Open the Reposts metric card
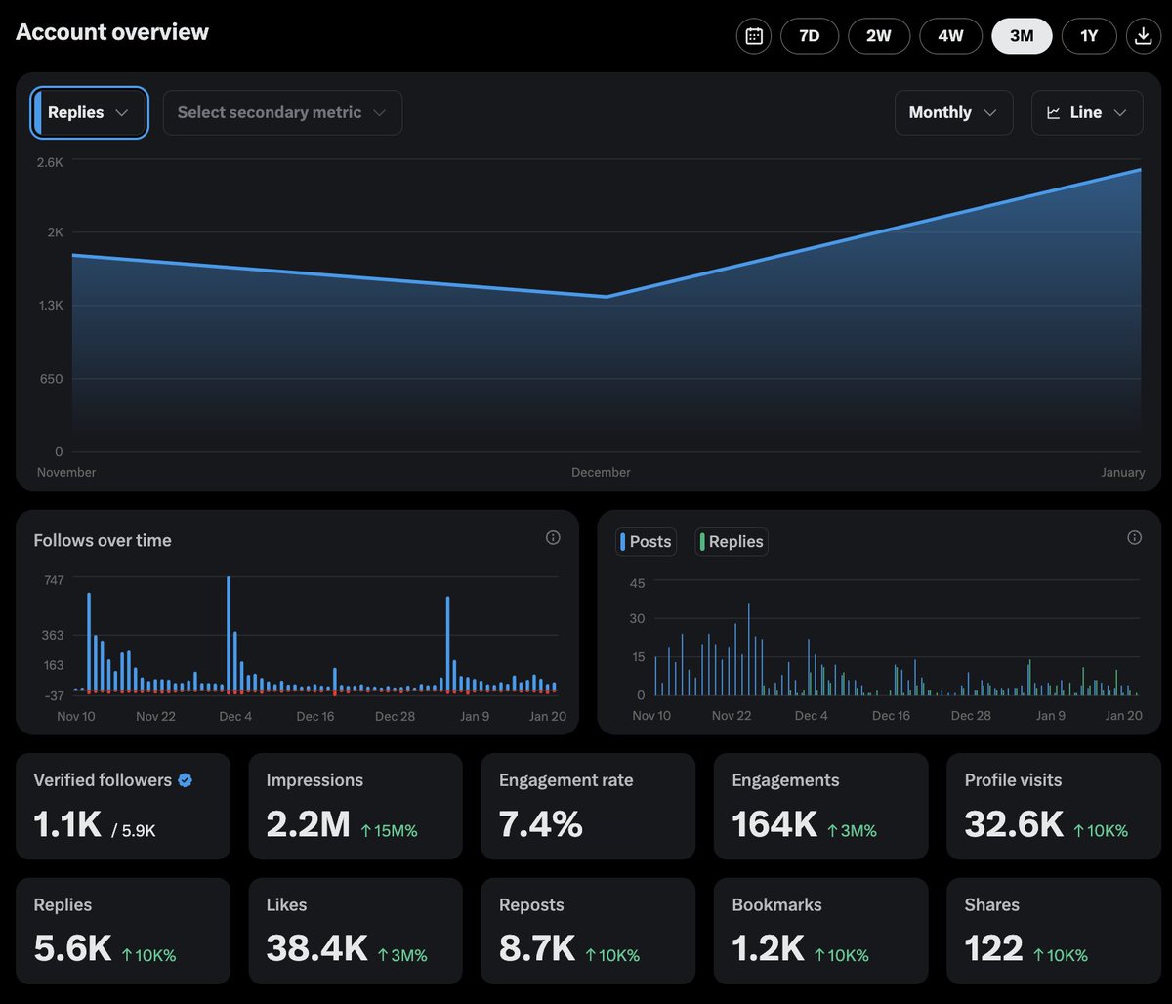 (x=588, y=931)
